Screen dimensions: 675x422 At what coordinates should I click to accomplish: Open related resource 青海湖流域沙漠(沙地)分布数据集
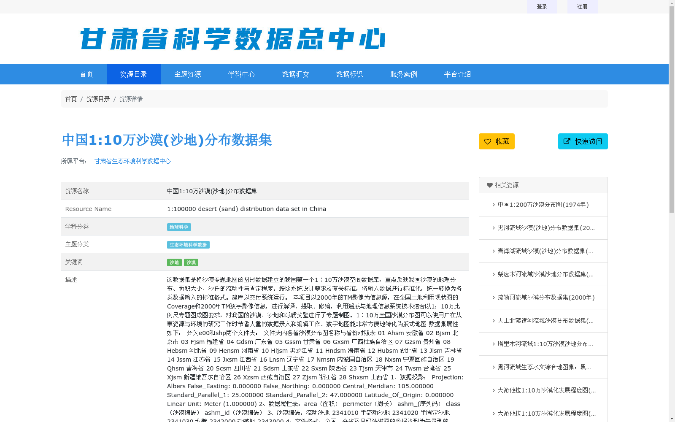[545, 251]
